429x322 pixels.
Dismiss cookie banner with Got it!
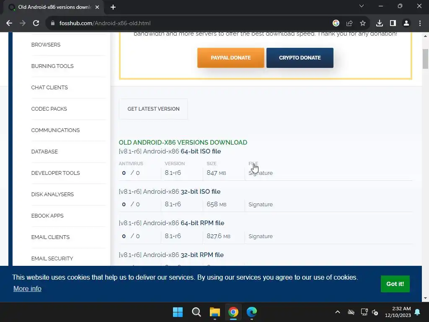point(395,284)
